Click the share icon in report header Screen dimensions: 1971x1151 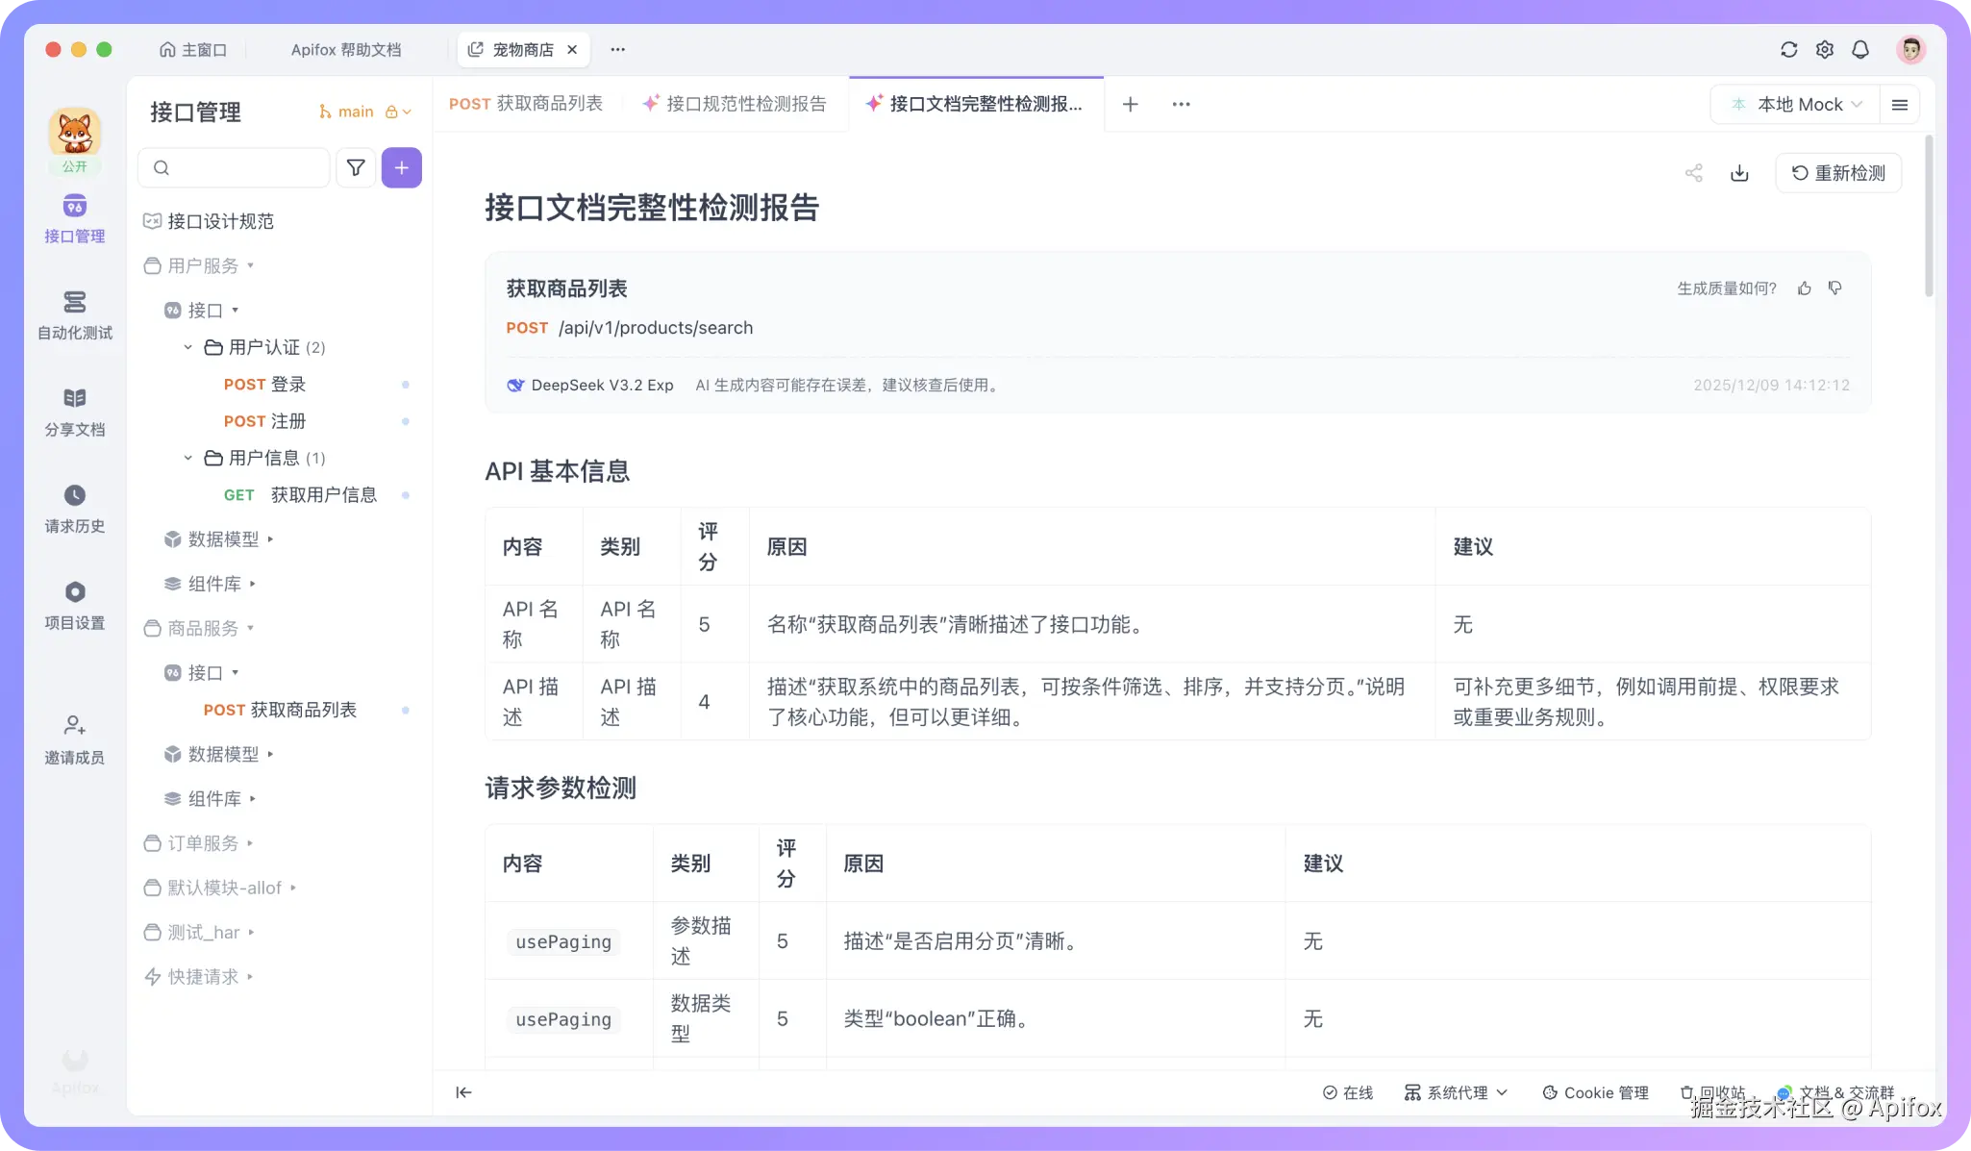click(1694, 173)
